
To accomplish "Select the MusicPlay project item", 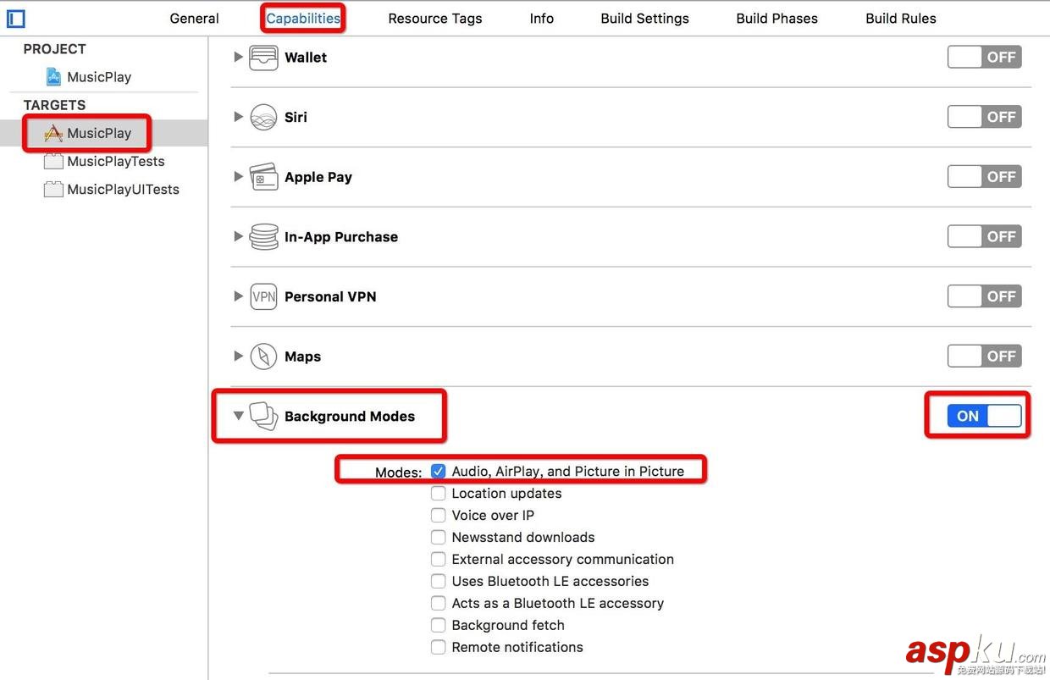I will (x=98, y=77).
